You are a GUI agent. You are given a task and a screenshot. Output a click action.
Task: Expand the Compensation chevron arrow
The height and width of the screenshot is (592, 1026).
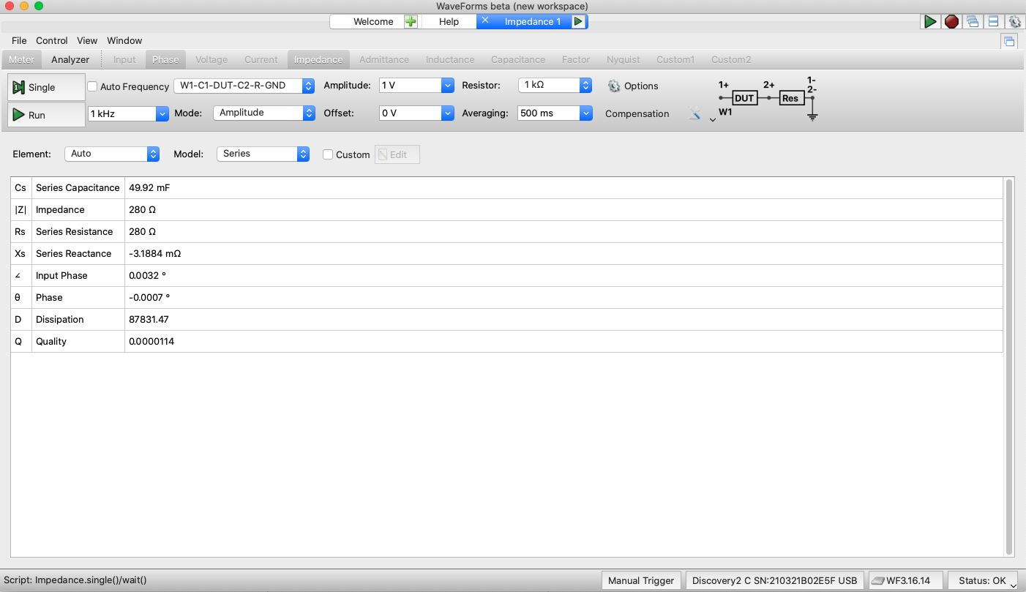(713, 120)
